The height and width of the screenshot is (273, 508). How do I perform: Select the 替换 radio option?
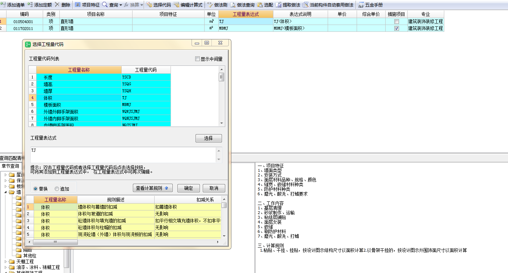(35, 189)
